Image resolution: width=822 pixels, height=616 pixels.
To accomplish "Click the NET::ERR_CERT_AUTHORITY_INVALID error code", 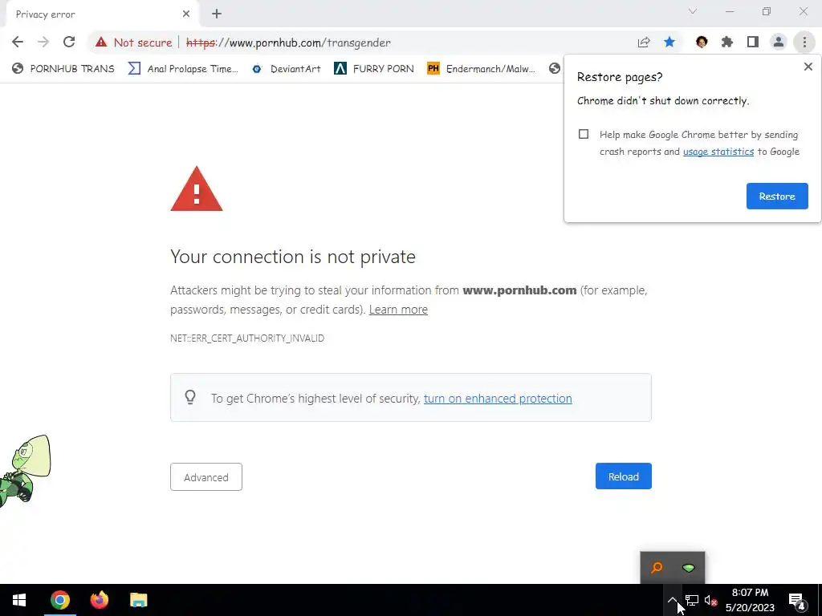I will point(247,338).
